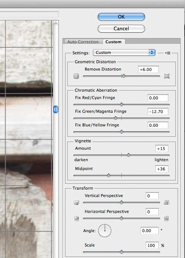Click the horizontal perspective left-skew icon
The width and height of the screenshot is (185, 258).
[77, 218]
